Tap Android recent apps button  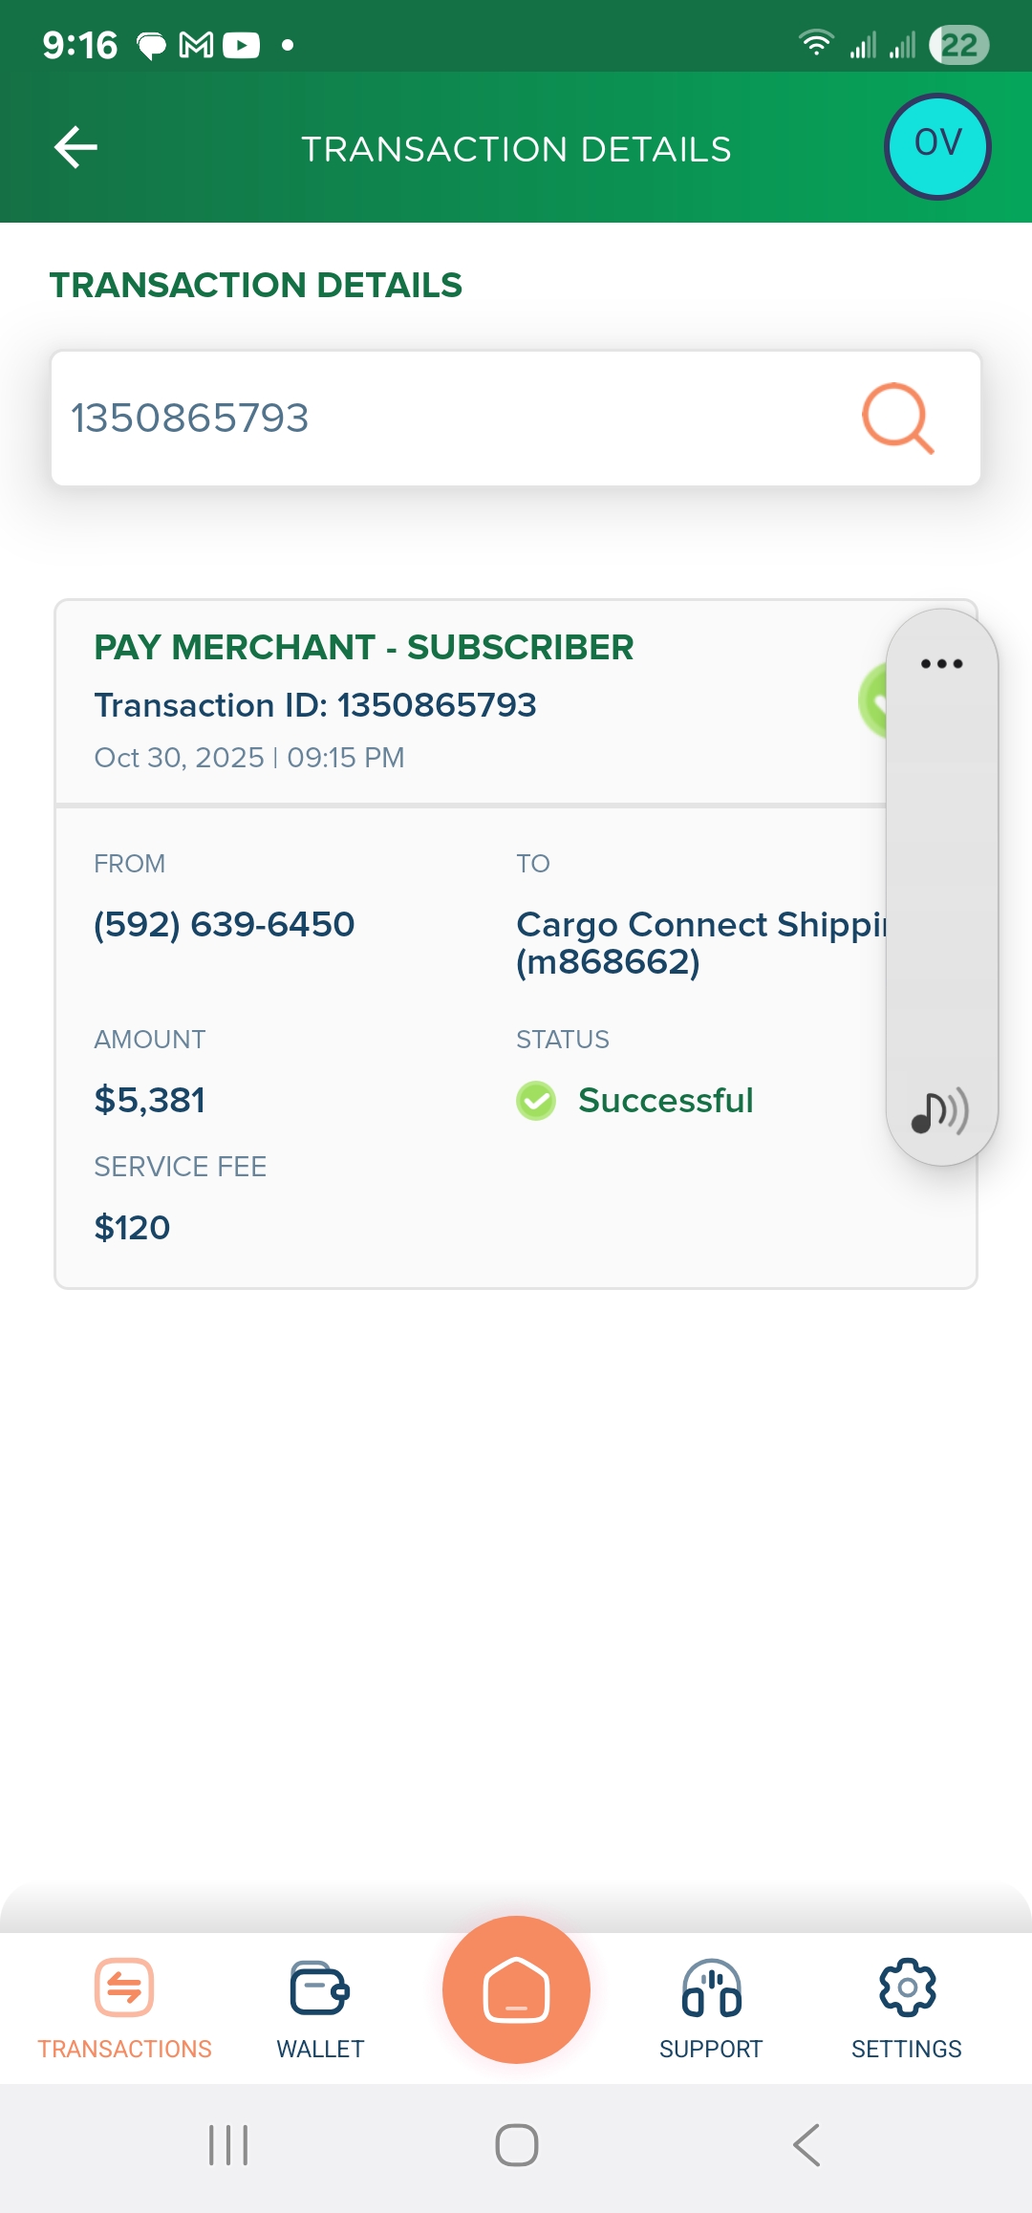[x=228, y=2145]
